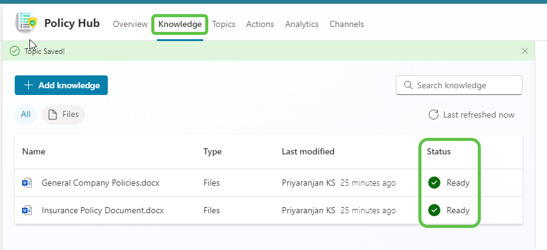Dismiss the Topic Saved notification banner

524,51
